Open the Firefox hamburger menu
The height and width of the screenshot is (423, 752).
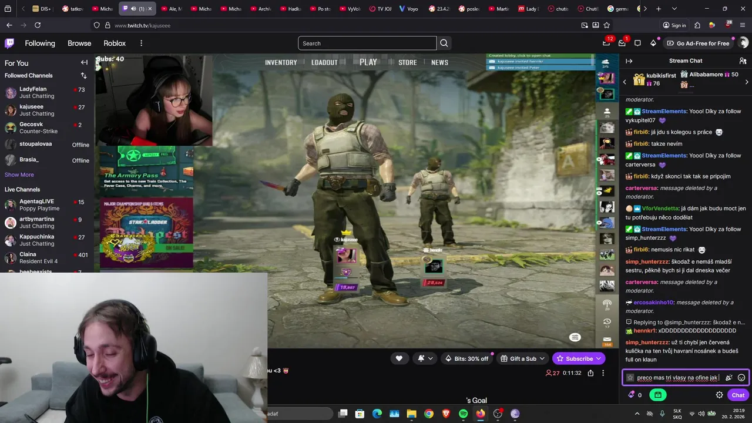pos(743,25)
